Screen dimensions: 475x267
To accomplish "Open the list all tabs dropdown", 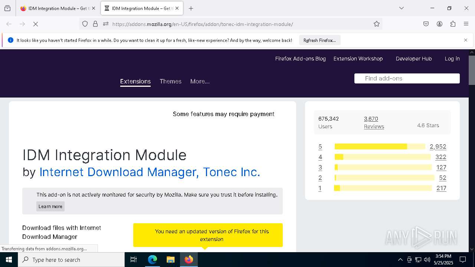I will pyautogui.click(x=401, y=8).
